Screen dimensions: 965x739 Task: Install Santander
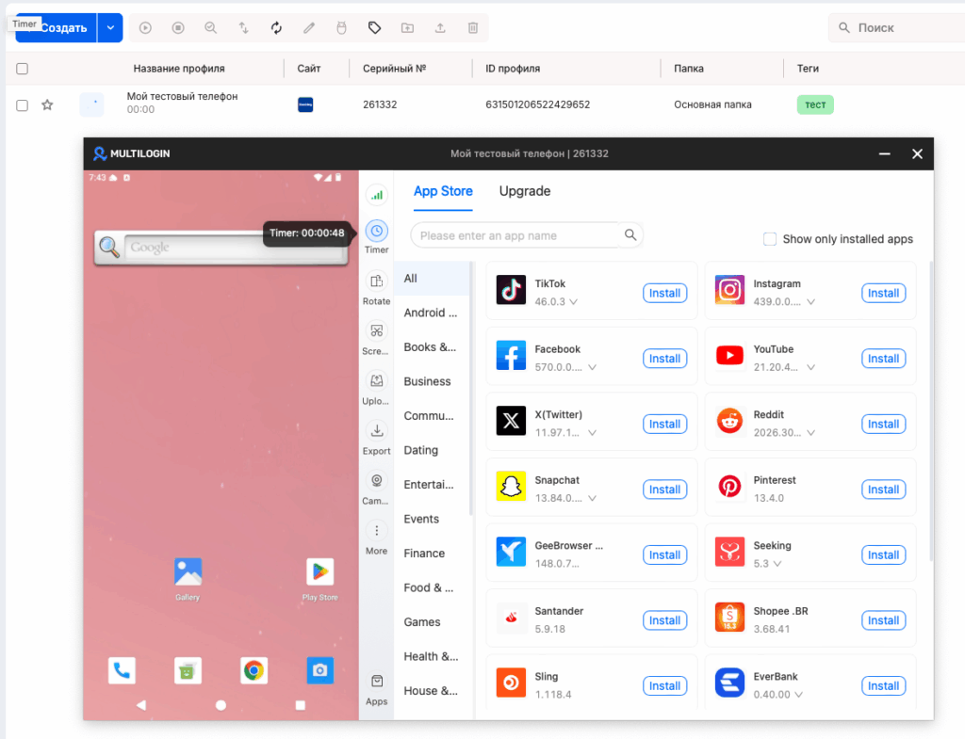pos(664,620)
